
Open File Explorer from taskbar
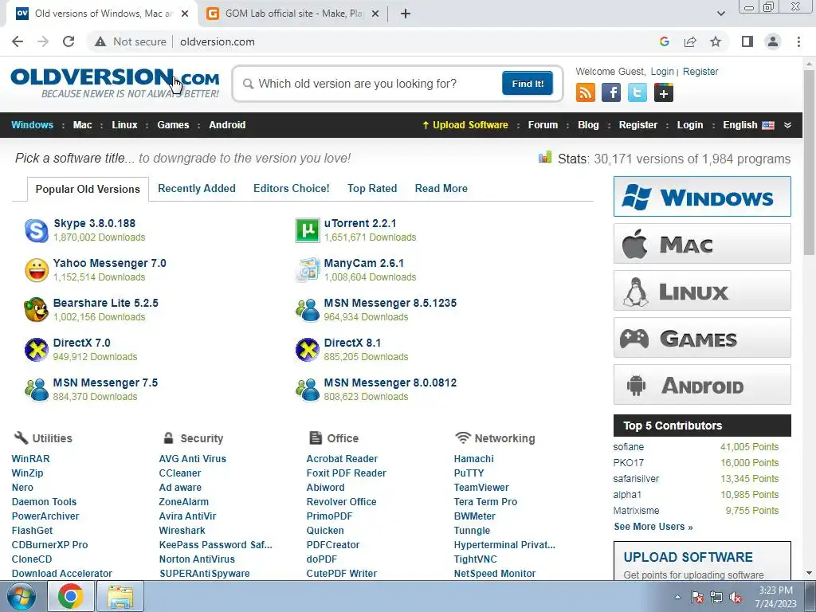pyautogui.click(x=120, y=596)
